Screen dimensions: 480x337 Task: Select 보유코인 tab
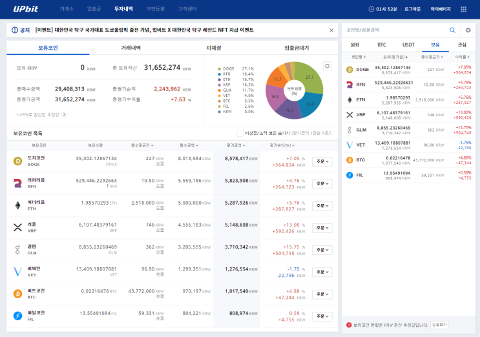pos(48,48)
